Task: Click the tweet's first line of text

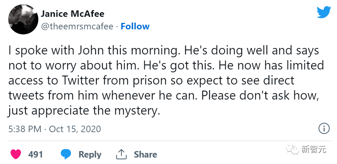Action: pos(163,50)
